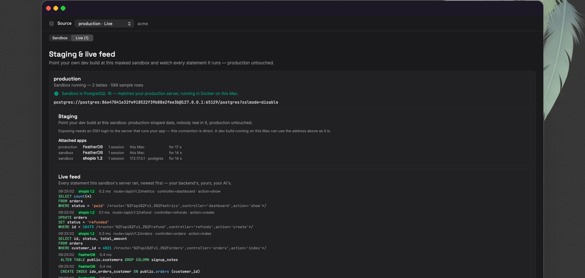
Task: Click the shopio 1.2 badge on the metrics entry
Action: coord(86,191)
